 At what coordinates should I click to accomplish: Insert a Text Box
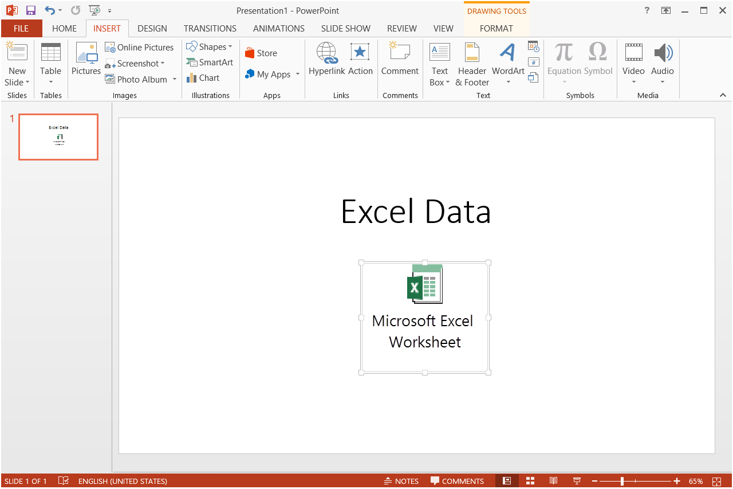pyautogui.click(x=440, y=65)
